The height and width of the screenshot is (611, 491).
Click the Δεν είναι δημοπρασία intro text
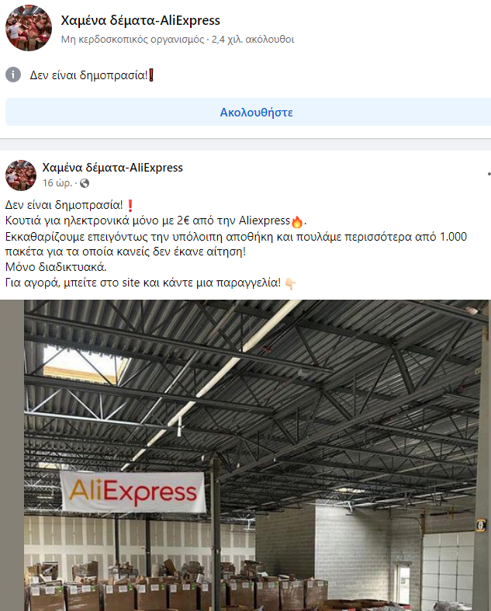click(x=88, y=75)
